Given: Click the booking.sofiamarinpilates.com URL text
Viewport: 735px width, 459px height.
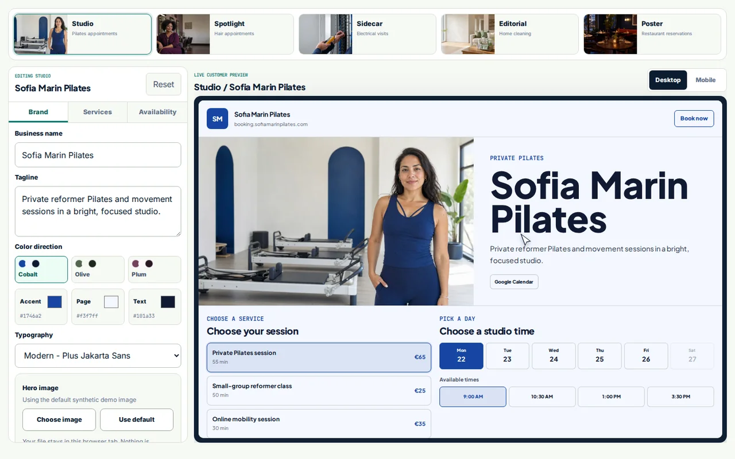Looking at the screenshot, I should point(271,124).
